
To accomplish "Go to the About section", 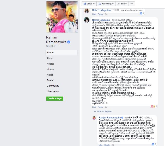I will [50, 58].
